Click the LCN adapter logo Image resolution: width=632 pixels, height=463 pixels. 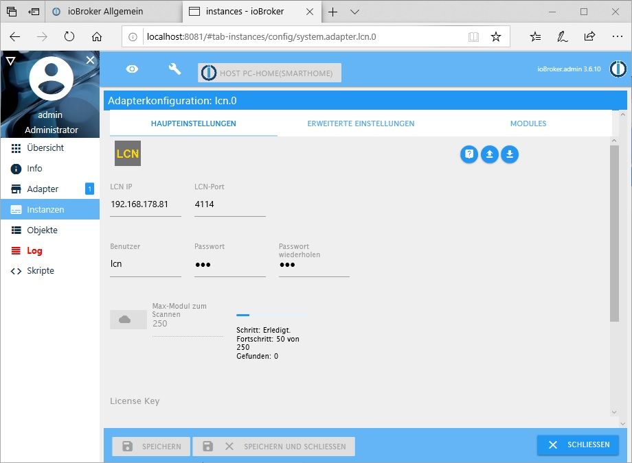coord(128,154)
